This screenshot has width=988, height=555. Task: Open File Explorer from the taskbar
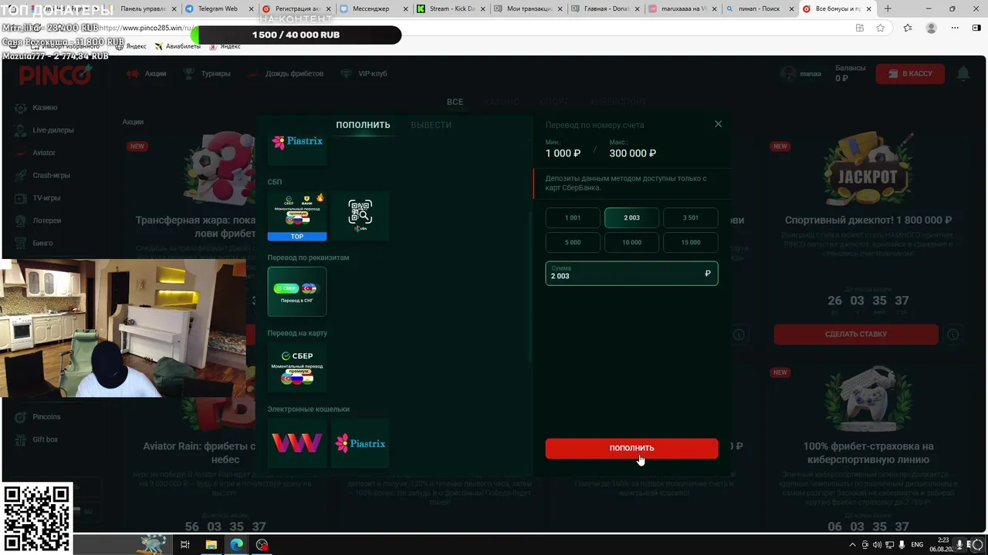[211, 545]
